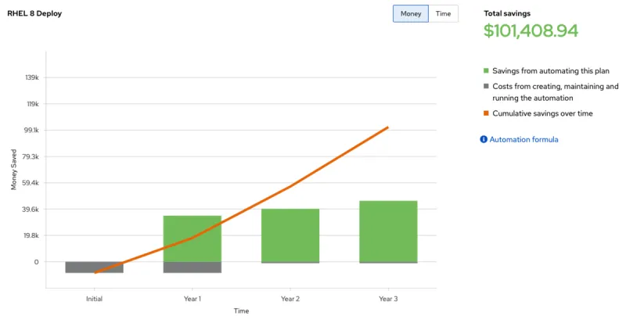Click the 119k y-axis label
Viewport: 626px width, 319px height.
click(32, 104)
